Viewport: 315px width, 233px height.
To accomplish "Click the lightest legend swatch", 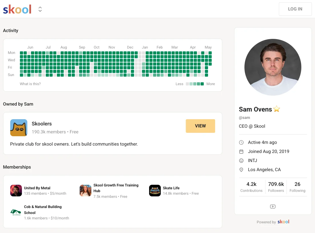I will point(188,84).
